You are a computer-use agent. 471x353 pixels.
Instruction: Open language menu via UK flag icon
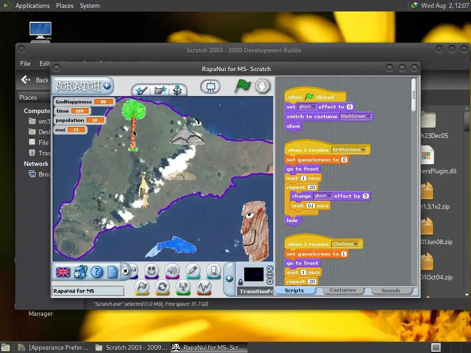point(63,272)
